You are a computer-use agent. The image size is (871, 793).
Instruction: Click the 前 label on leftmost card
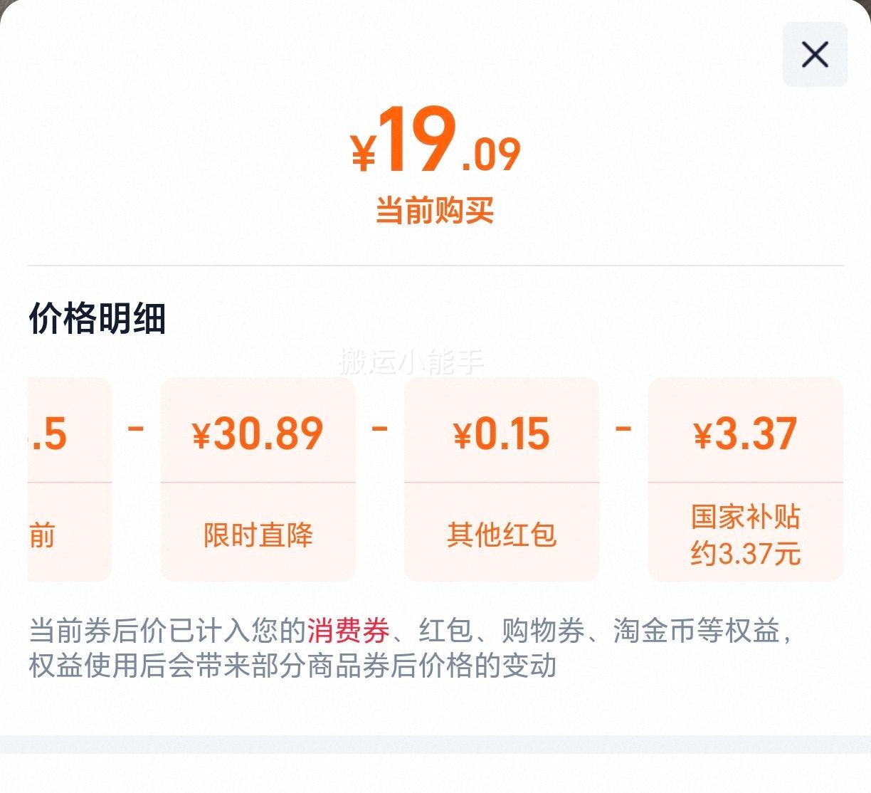click(x=42, y=535)
